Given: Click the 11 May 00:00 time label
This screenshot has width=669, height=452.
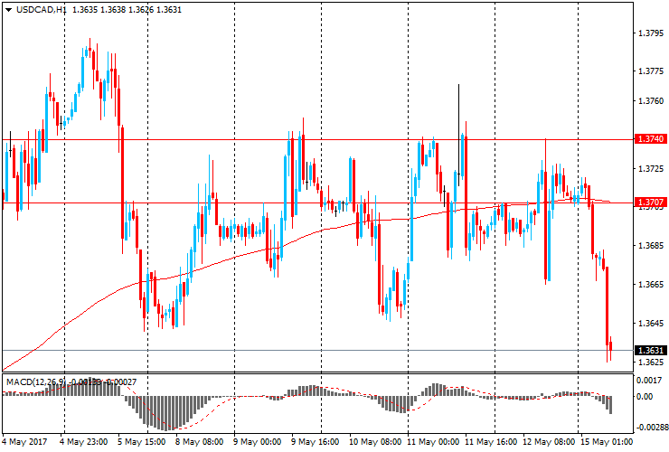Looking at the screenshot, I should tap(433, 442).
